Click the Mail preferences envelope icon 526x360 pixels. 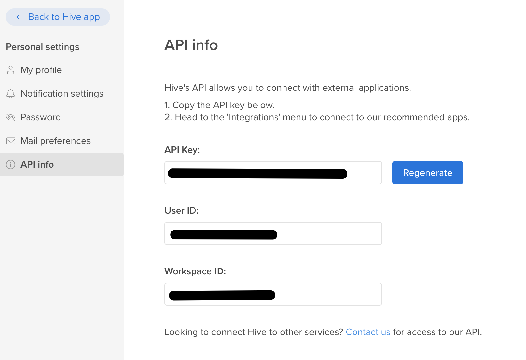[11, 141]
